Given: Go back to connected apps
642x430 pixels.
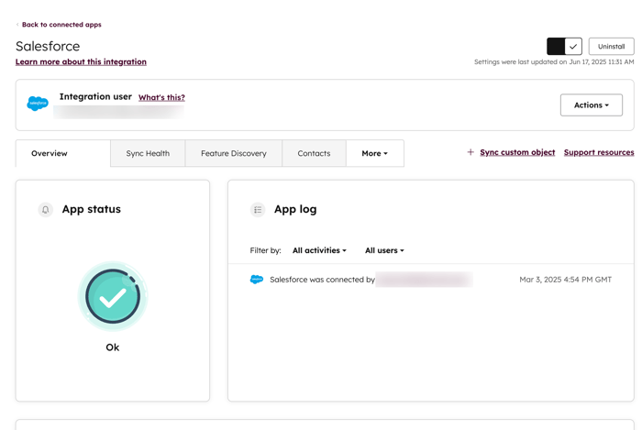Looking at the screenshot, I should tap(61, 25).
